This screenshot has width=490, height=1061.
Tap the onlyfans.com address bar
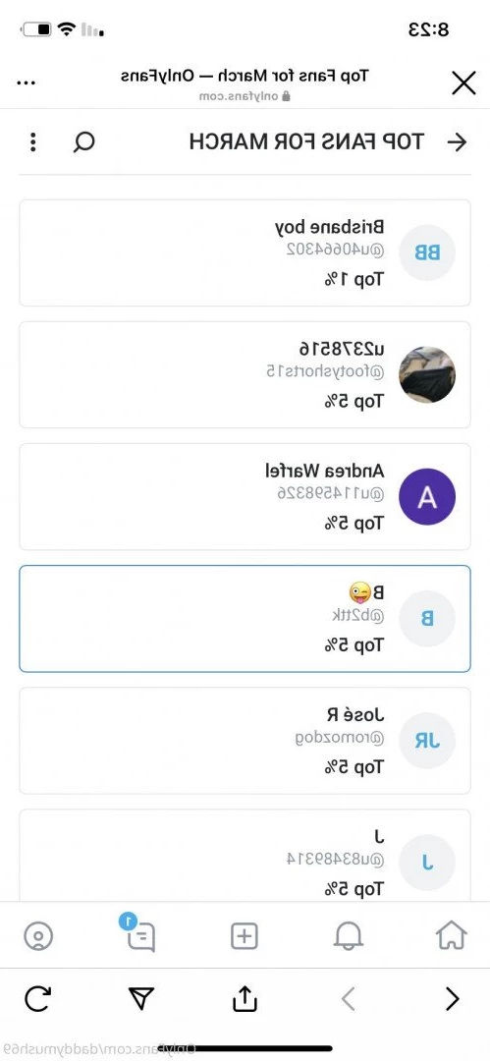click(x=245, y=96)
